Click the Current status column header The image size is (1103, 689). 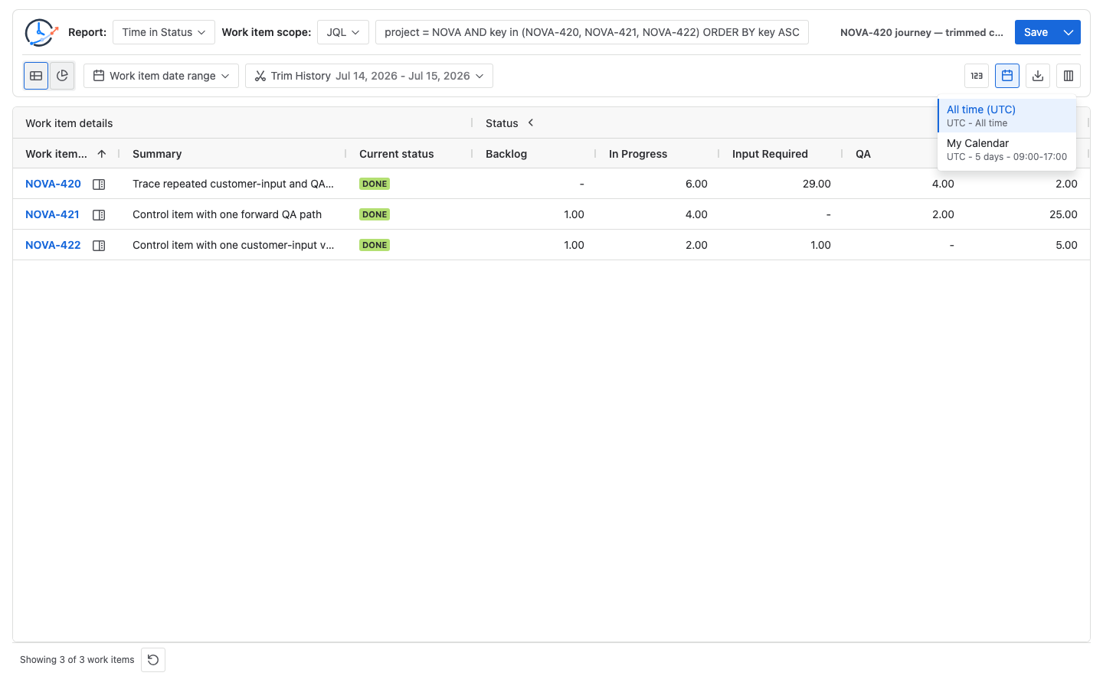coord(397,154)
